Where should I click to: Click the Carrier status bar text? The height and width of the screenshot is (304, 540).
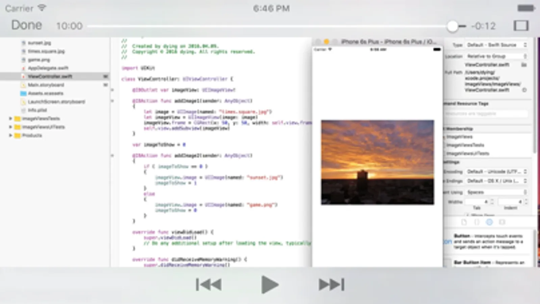[x=19, y=8]
